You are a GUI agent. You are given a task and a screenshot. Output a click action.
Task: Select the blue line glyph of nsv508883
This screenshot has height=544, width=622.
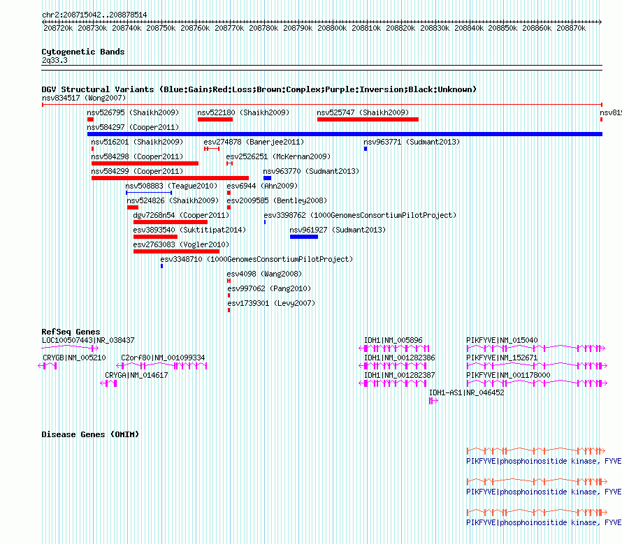(x=149, y=193)
